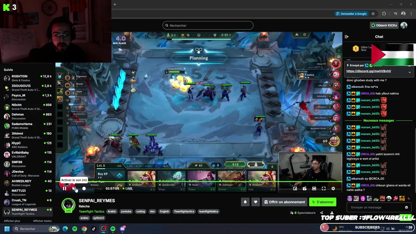
Task: Unmute the stream with the speaker icon
Action: point(74,188)
